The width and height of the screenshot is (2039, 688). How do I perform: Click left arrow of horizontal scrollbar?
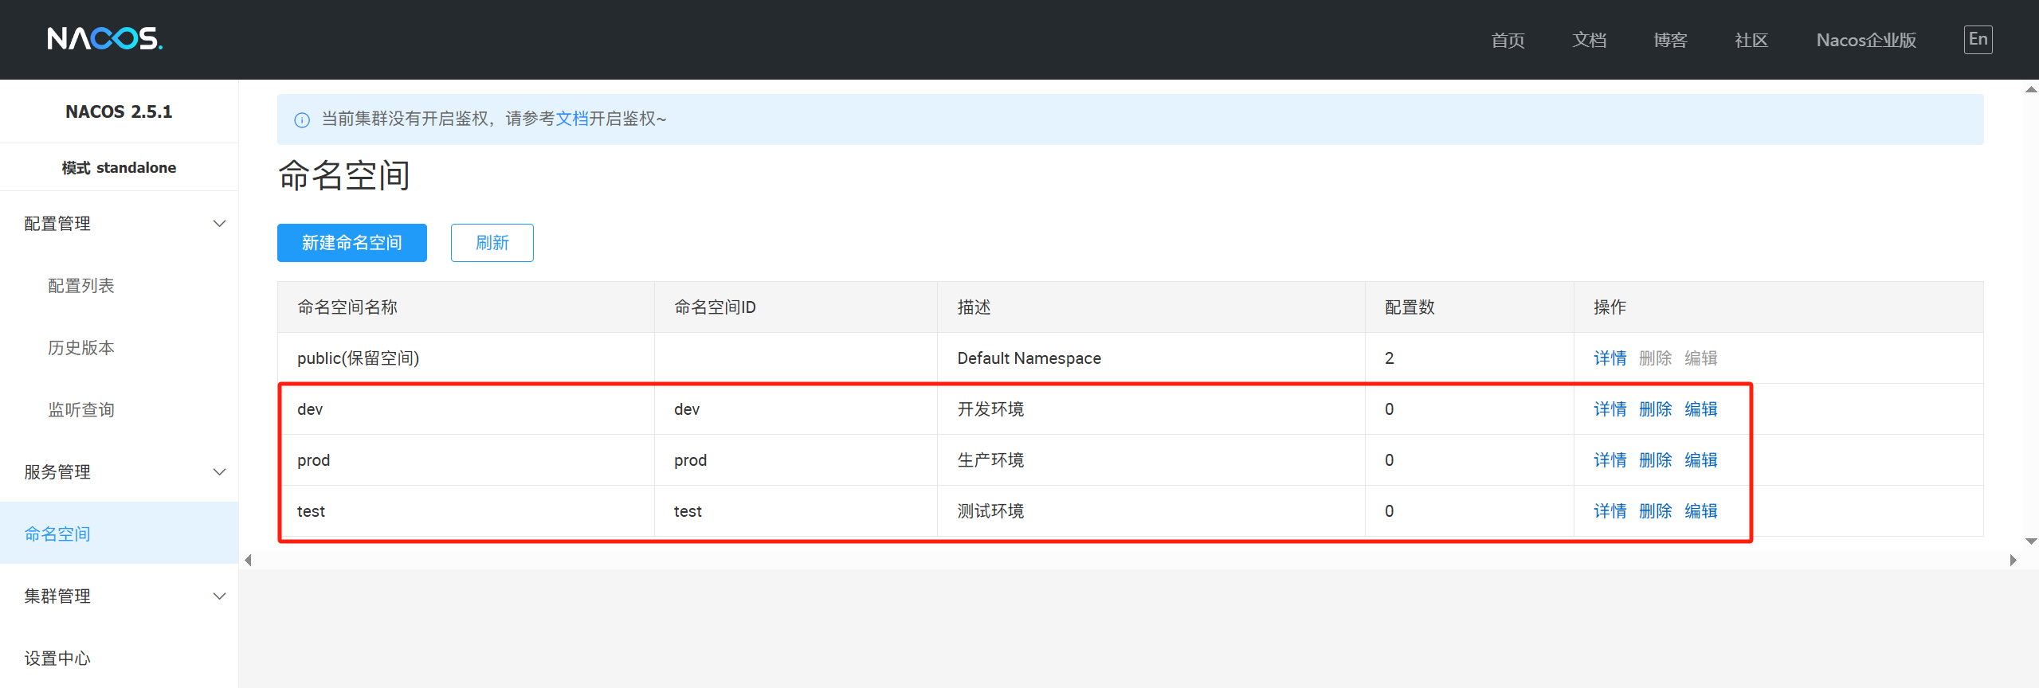pos(249,560)
